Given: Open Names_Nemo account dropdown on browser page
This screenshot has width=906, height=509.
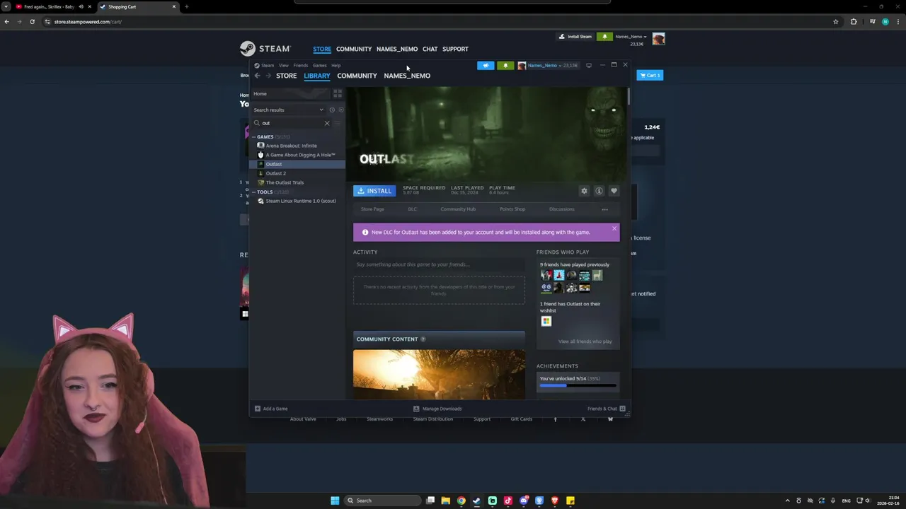Looking at the screenshot, I should point(631,36).
